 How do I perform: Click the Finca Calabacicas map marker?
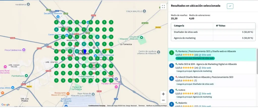pyautogui.click(x=24, y=49)
